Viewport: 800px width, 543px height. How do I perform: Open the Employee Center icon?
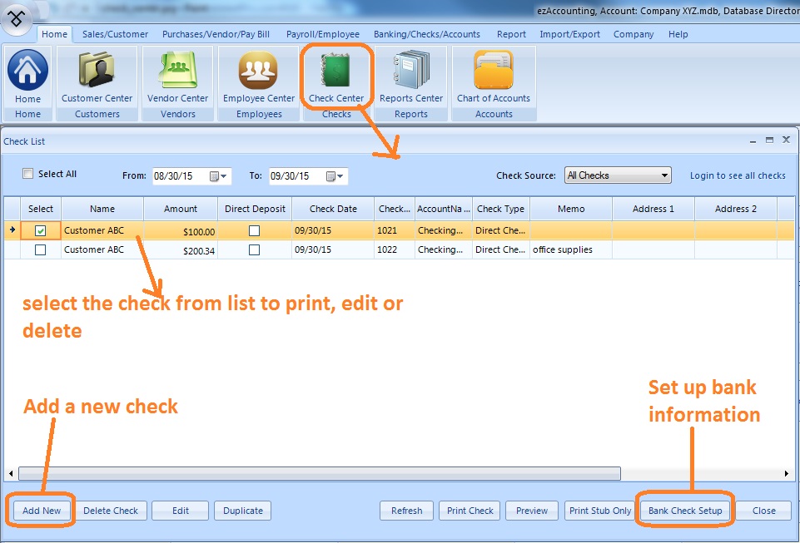[x=258, y=71]
